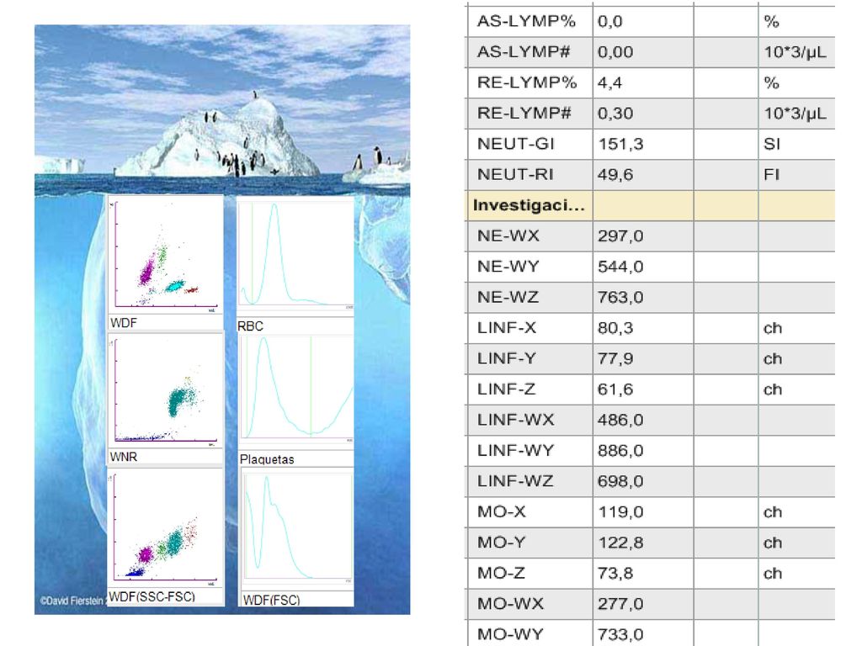Open the WDF(FSC) histogram thumbnail
The width and height of the screenshot is (862, 646).
(297, 529)
